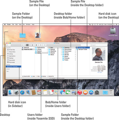Select the highlighted hard disk in sidebar Devices
The width and height of the screenshot is (119, 120).
coord(14,67)
